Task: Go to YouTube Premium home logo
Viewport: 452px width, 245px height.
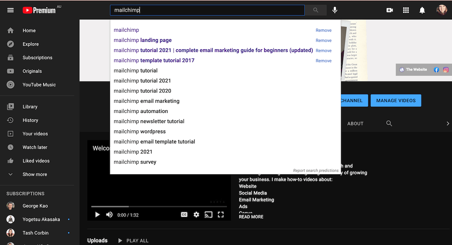Action: [39, 10]
